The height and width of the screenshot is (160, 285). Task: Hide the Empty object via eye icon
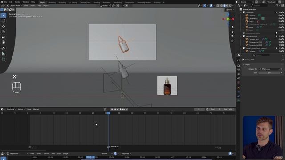280,21
